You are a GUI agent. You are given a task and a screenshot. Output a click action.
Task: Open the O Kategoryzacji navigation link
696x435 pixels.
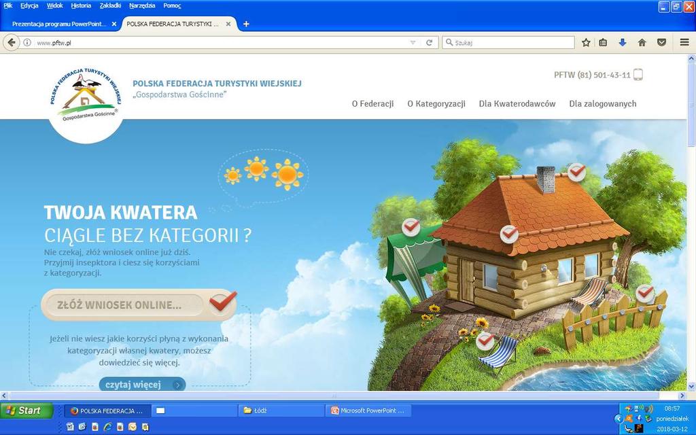coord(436,104)
